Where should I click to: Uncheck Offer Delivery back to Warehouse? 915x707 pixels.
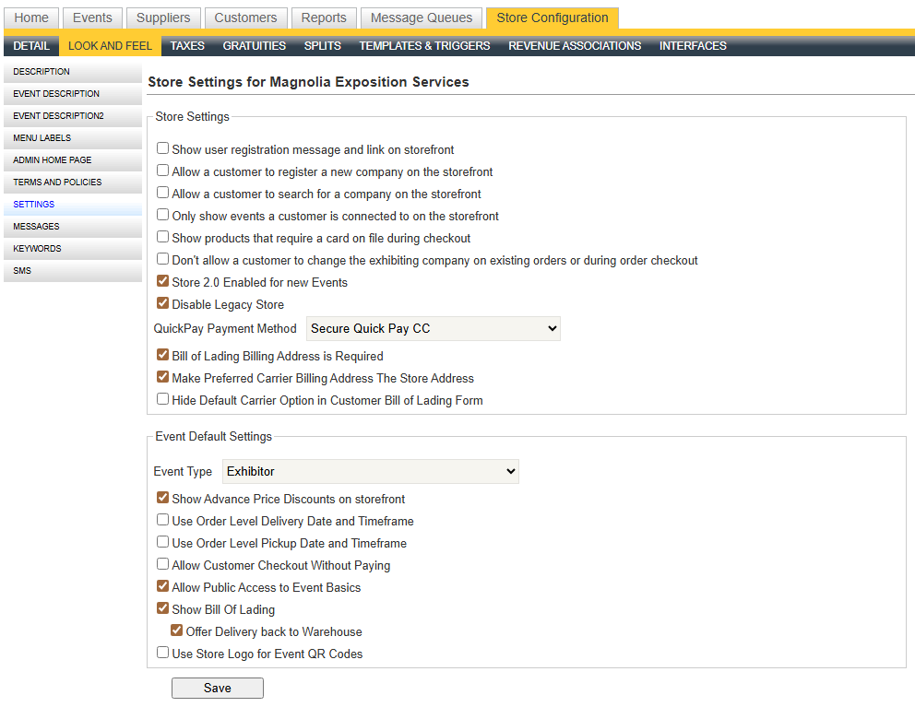(177, 630)
